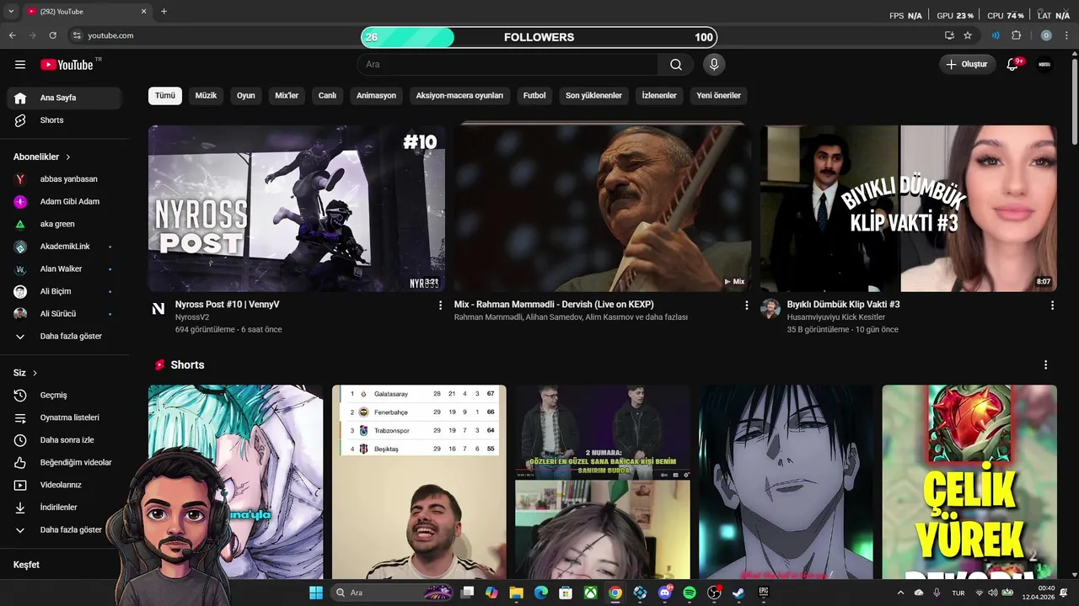Screen dimensions: 1079x606
Task: Select the Tümü filter chip
Action: (x=165, y=95)
